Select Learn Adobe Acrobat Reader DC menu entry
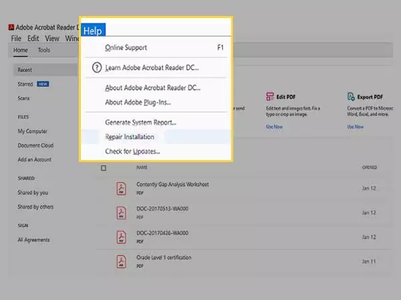 coord(156,67)
